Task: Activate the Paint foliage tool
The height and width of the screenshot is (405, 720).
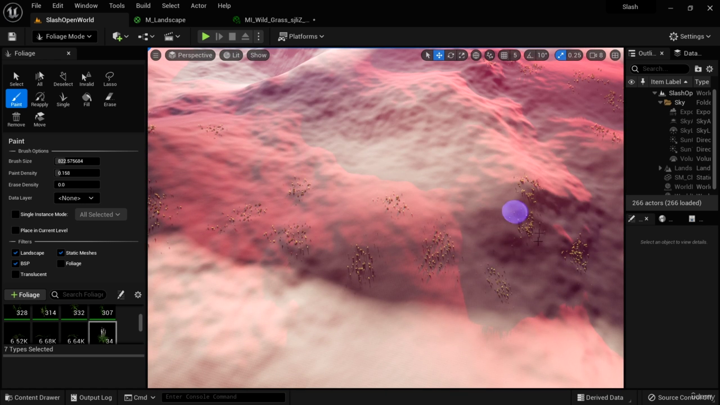Action: (x=16, y=99)
